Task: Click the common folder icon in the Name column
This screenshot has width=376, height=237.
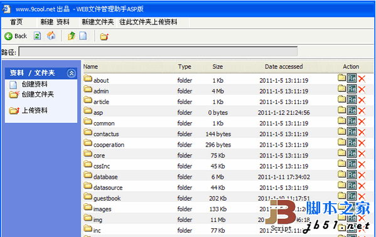Action: click(88, 121)
